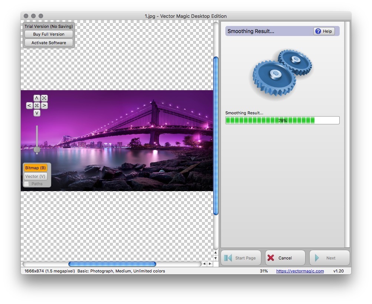Enable the Paths checkbox
The image size is (372, 304).
(26, 183)
